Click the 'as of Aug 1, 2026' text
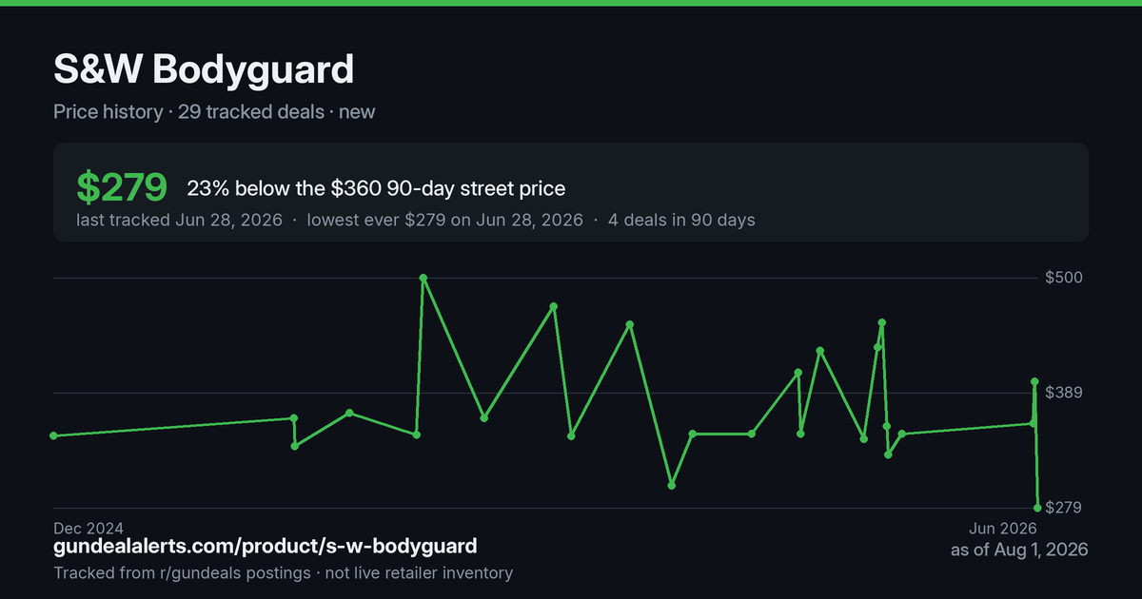This screenshot has height=599, width=1142. [x=1019, y=550]
